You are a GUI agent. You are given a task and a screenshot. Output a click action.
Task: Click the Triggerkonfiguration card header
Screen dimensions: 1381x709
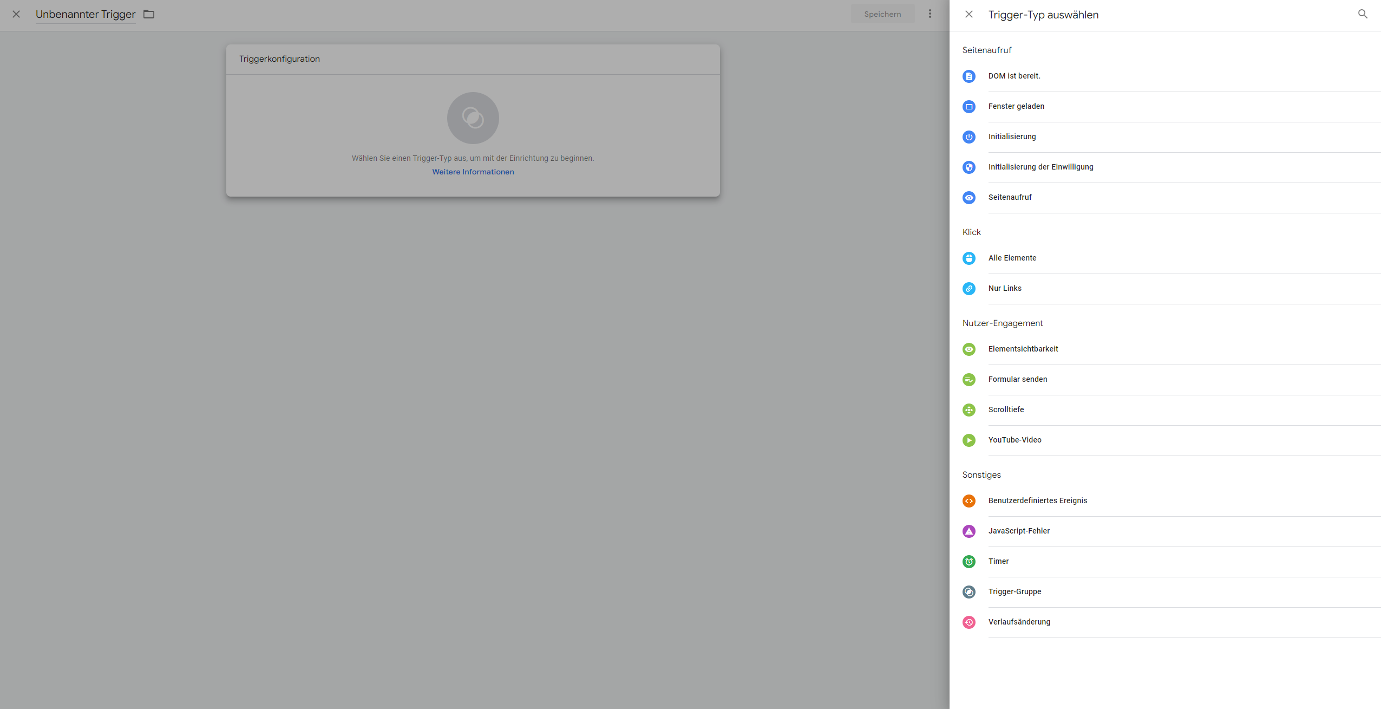tap(473, 59)
